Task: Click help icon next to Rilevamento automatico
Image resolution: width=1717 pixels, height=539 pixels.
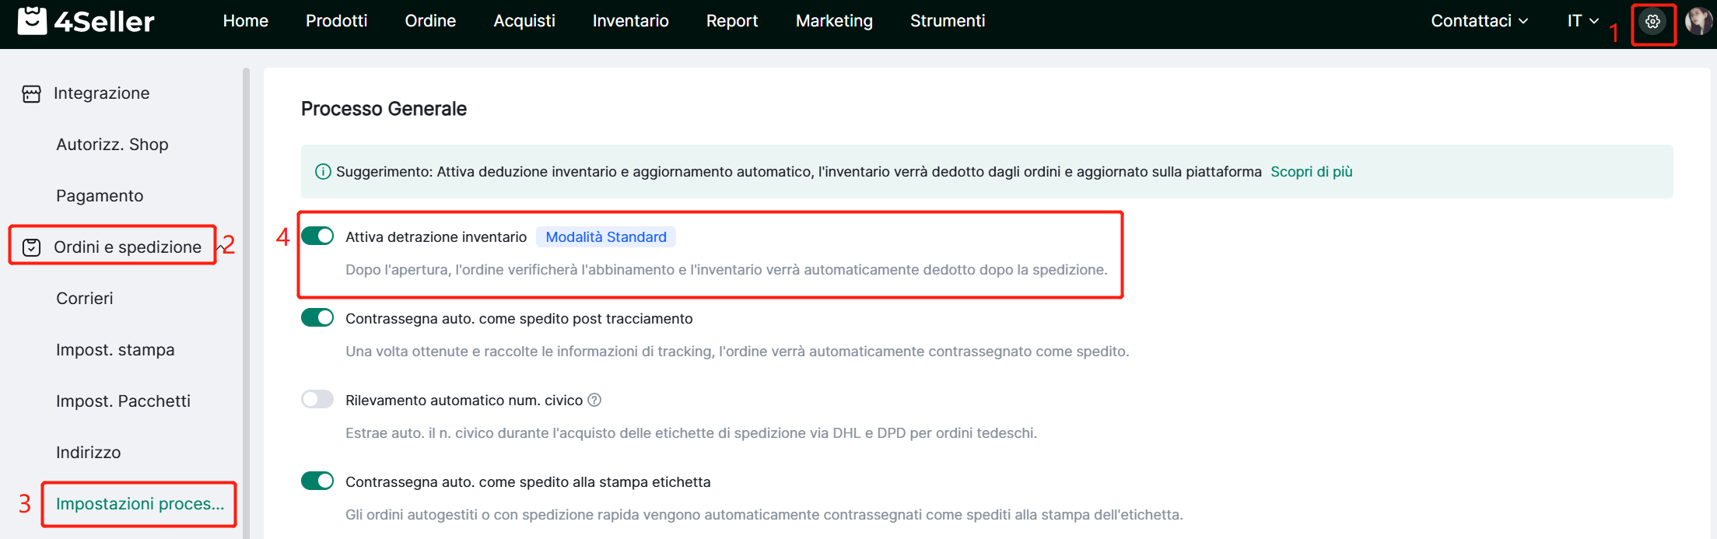Action: coord(594,400)
